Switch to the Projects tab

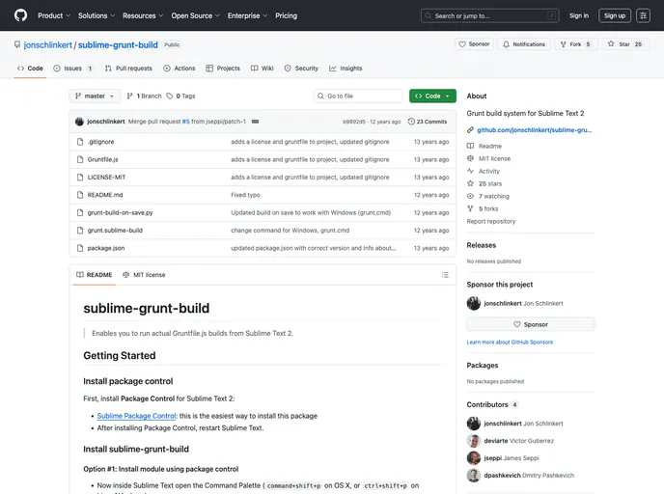tap(223, 69)
